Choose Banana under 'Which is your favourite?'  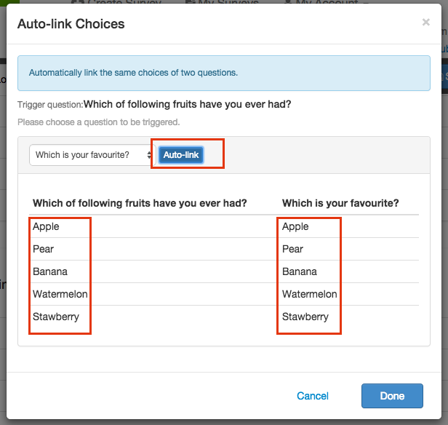(300, 271)
